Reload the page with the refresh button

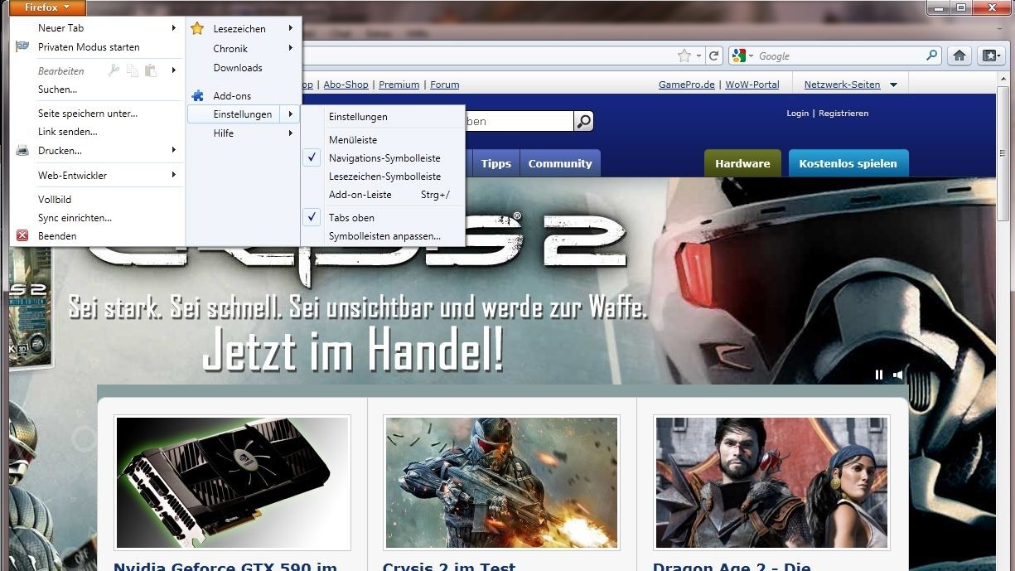(x=714, y=56)
